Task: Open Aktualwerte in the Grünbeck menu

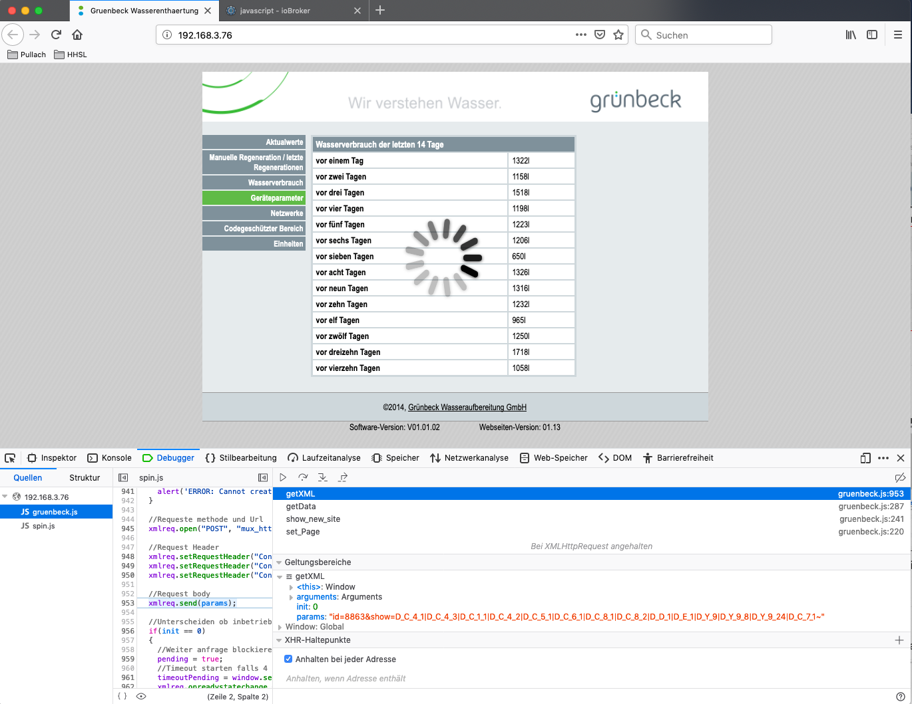Action: 254,142
